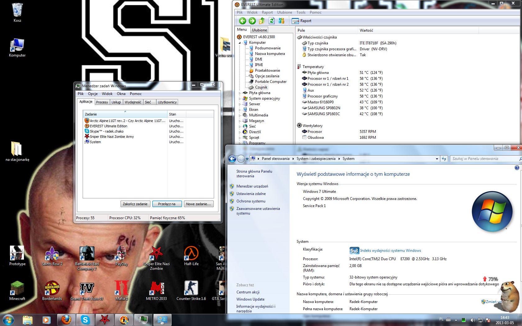The height and width of the screenshot is (326, 522).
Task: Open Windows Explorer taskbar icon
Action: pyautogui.click(x=28, y=320)
